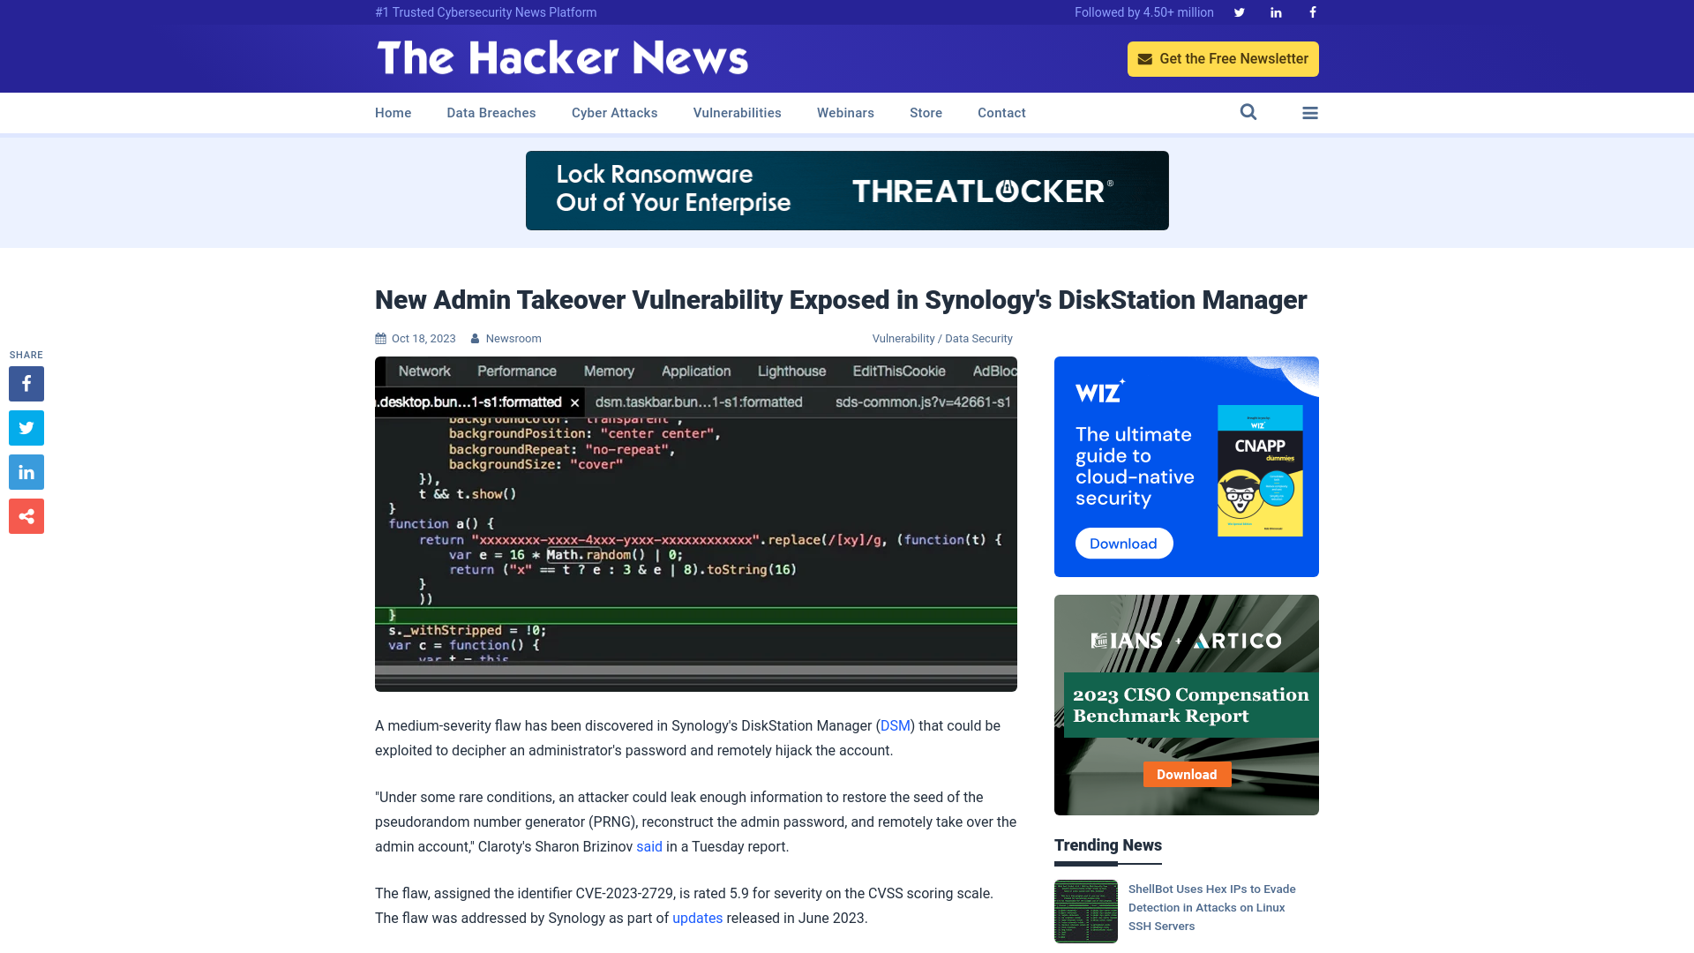The height and width of the screenshot is (953, 1694).
Task: Open the Vulnerabilities navigation menu item
Action: click(737, 112)
